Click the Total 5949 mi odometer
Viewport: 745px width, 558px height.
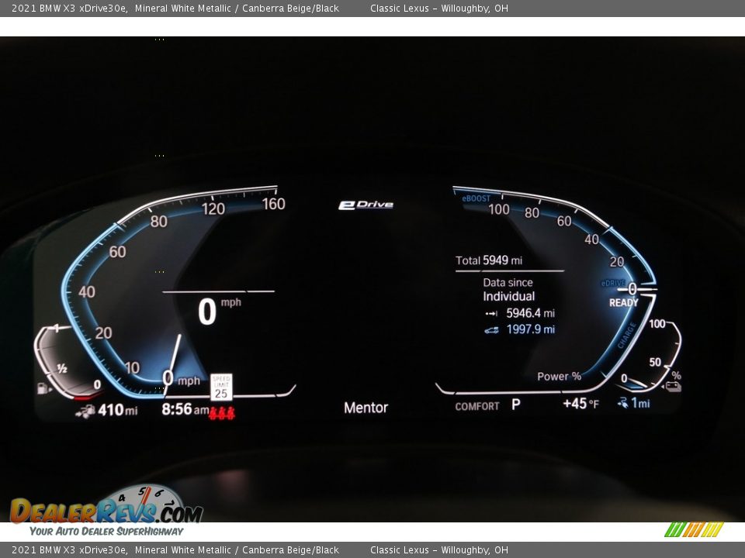pos(489,260)
